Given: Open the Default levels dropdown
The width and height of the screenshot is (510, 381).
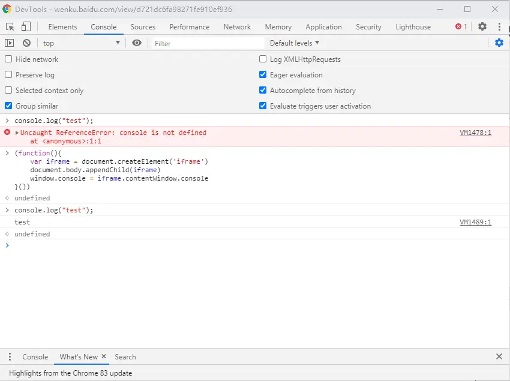Looking at the screenshot, I should tap(294, 43).
